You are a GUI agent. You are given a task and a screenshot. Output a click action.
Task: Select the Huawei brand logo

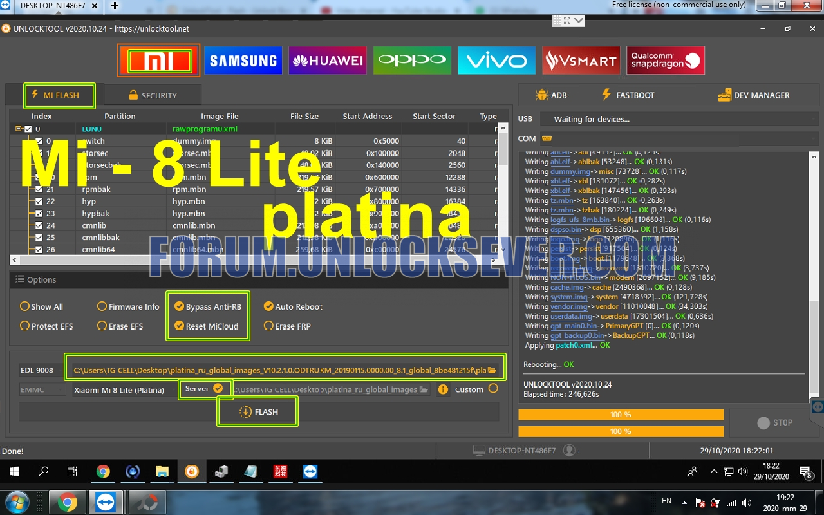point(328,61)
